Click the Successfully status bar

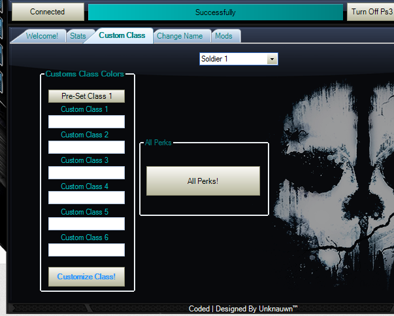click(216, 12)
